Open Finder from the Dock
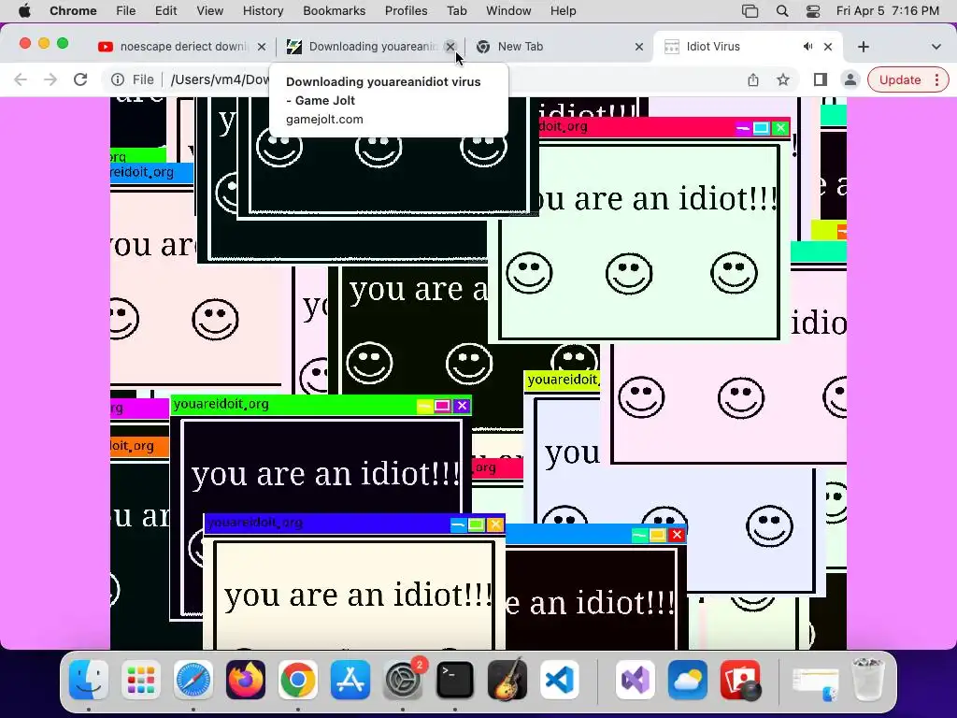Screen dimensions: 957x718 pos(89,680)
